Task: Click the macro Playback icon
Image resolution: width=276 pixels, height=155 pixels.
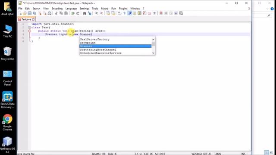Action: pyautogui.click(x=171, y=13)
